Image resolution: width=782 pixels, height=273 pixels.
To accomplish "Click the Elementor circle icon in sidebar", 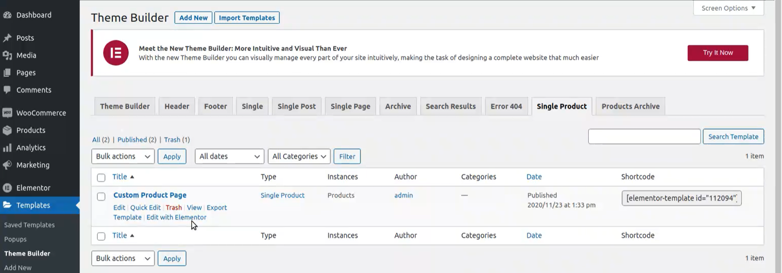I will point(7,188).
